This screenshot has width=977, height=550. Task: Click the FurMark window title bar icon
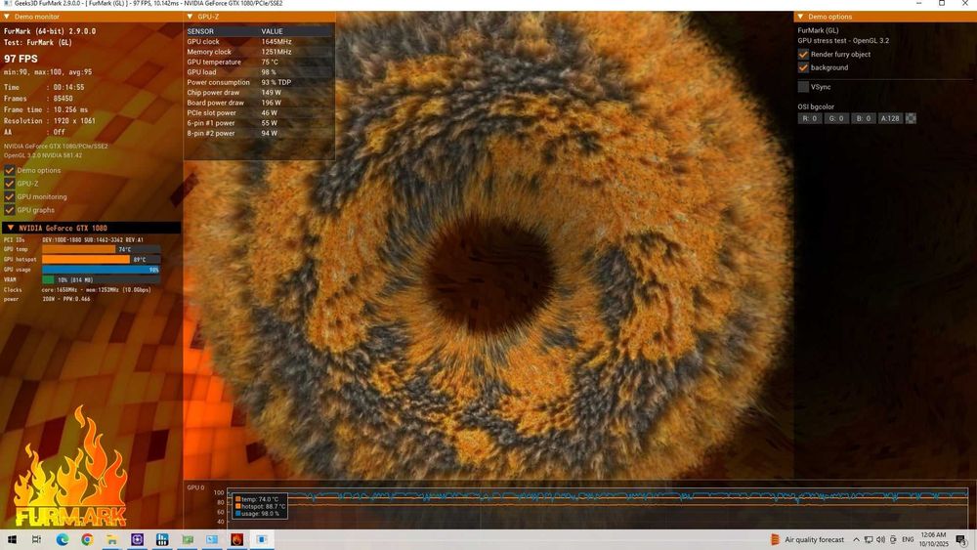(x=7, y=4)
